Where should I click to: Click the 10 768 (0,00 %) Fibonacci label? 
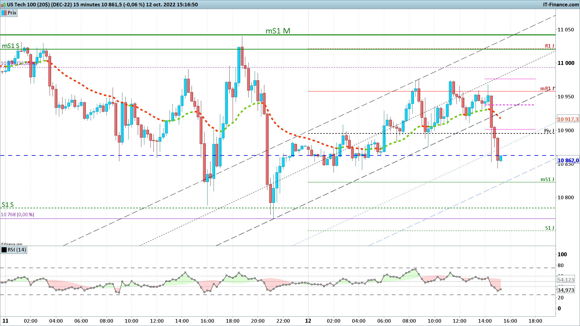tap(18, 215)
